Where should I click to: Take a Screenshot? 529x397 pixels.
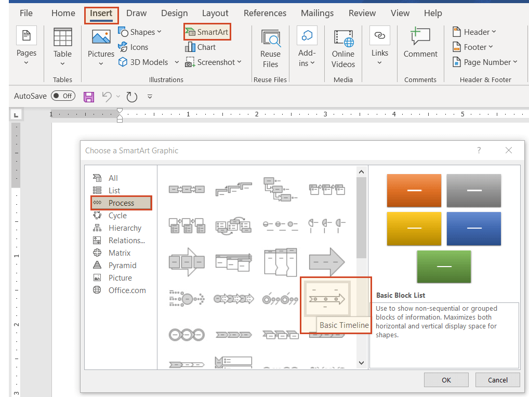[214, 62]
